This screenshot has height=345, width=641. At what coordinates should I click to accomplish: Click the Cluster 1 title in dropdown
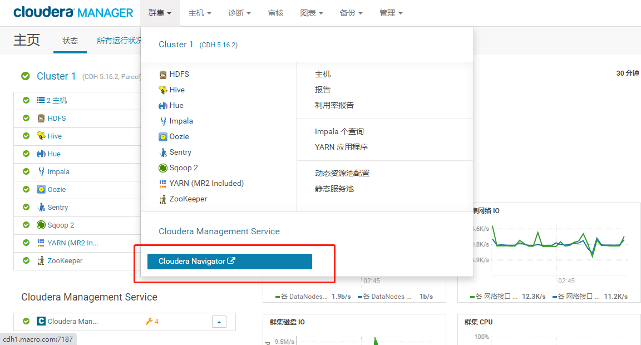click(176, 44)
